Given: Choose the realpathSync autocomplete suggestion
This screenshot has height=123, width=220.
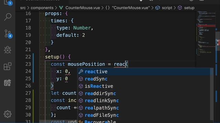Looking at the screenshot, I should (144, 108).
